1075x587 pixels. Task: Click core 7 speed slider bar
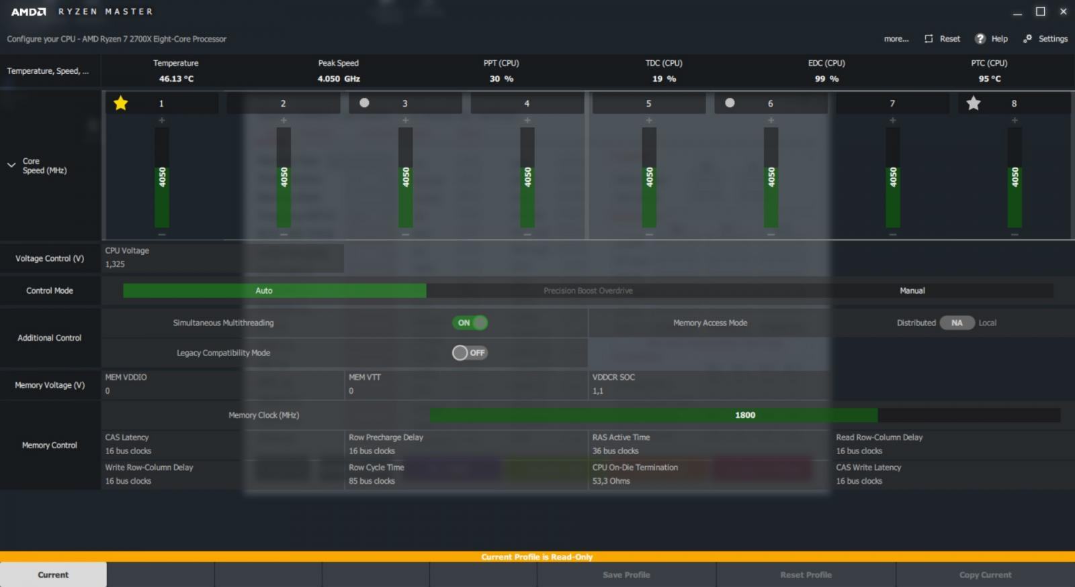click(x=893, y=178)
